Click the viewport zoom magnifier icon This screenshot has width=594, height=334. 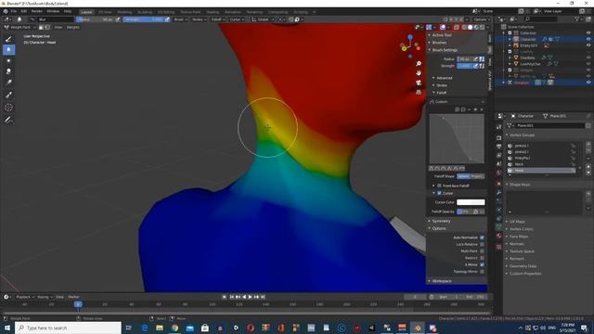pos(419,64)
